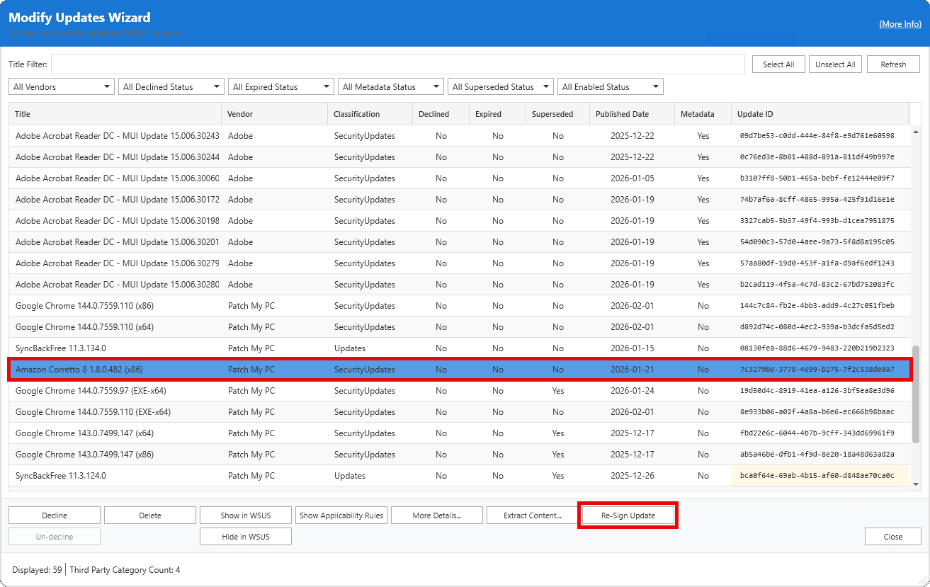The height and width of the screenshot is (587, 930).
Task: Sort the list by Vendor column
Action: (240, 114)
